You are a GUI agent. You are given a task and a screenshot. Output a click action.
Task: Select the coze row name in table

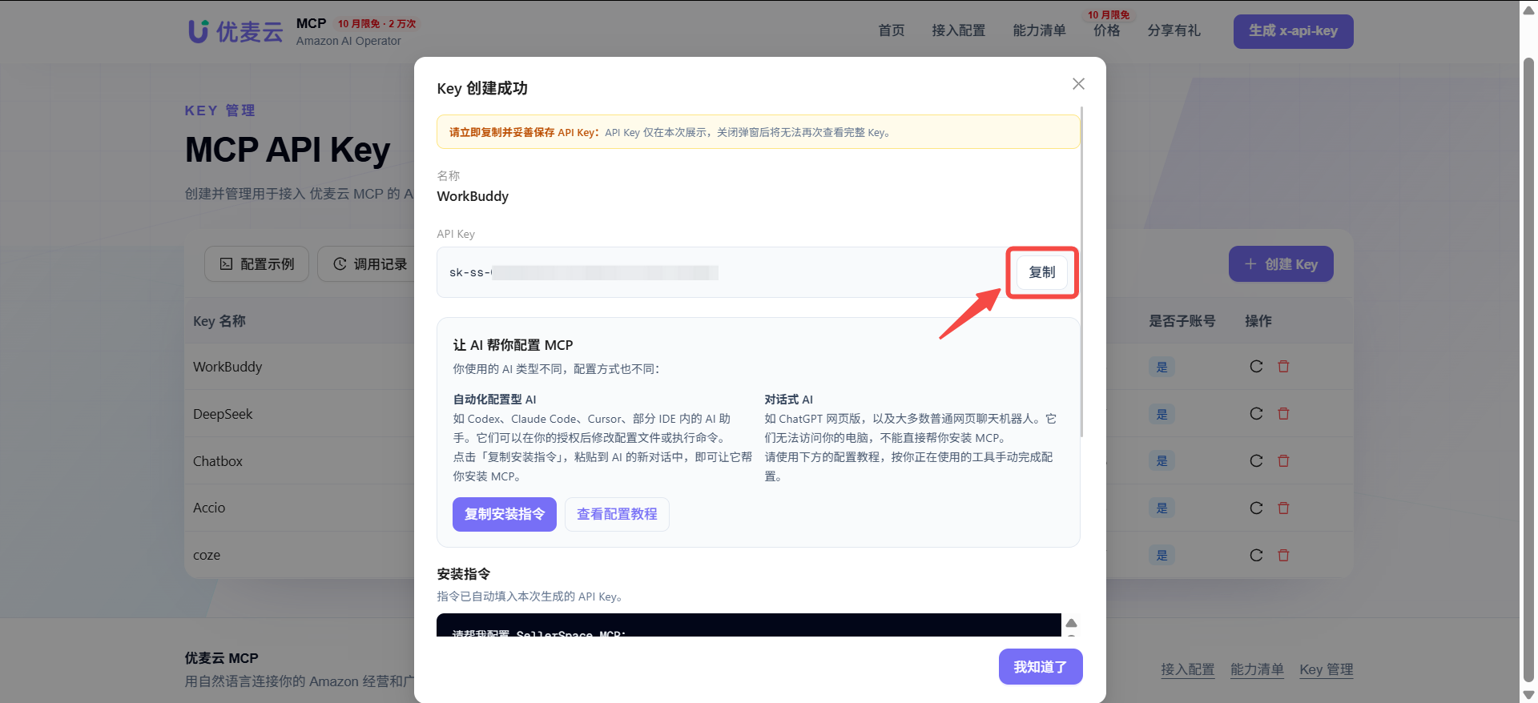[x=207, y=555]
